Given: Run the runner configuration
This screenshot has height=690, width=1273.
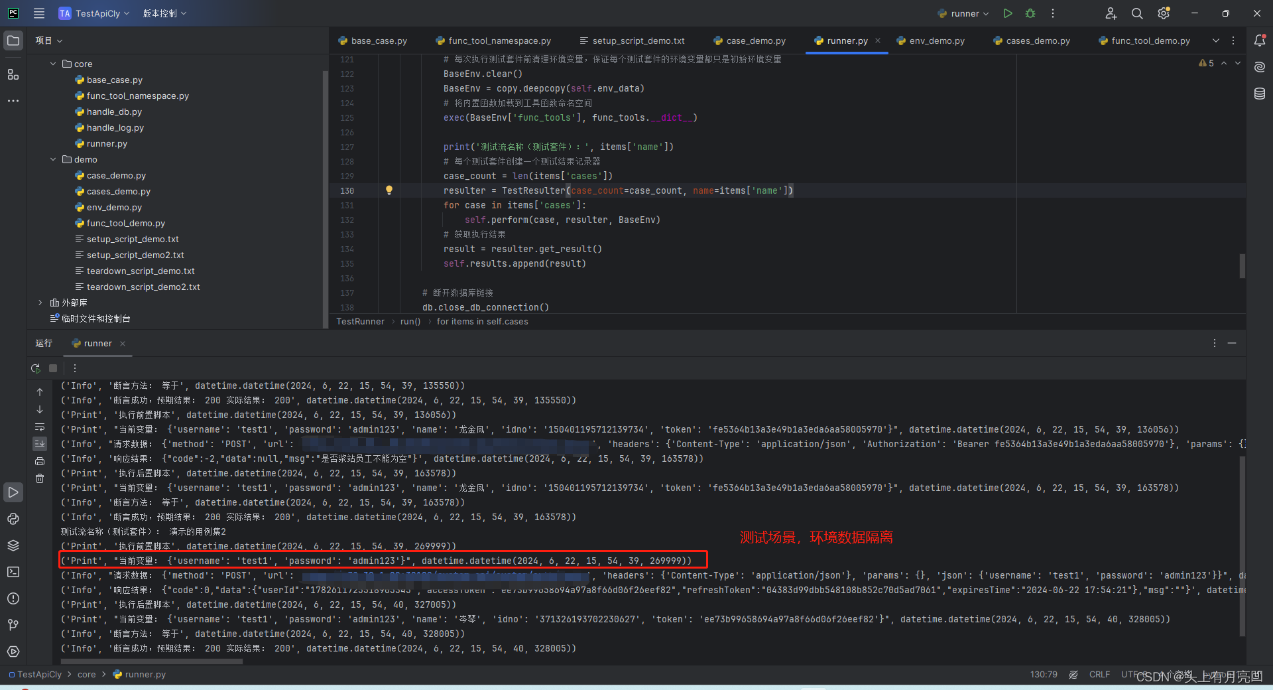Looking at the screenshot, I should coord(1008,13).
